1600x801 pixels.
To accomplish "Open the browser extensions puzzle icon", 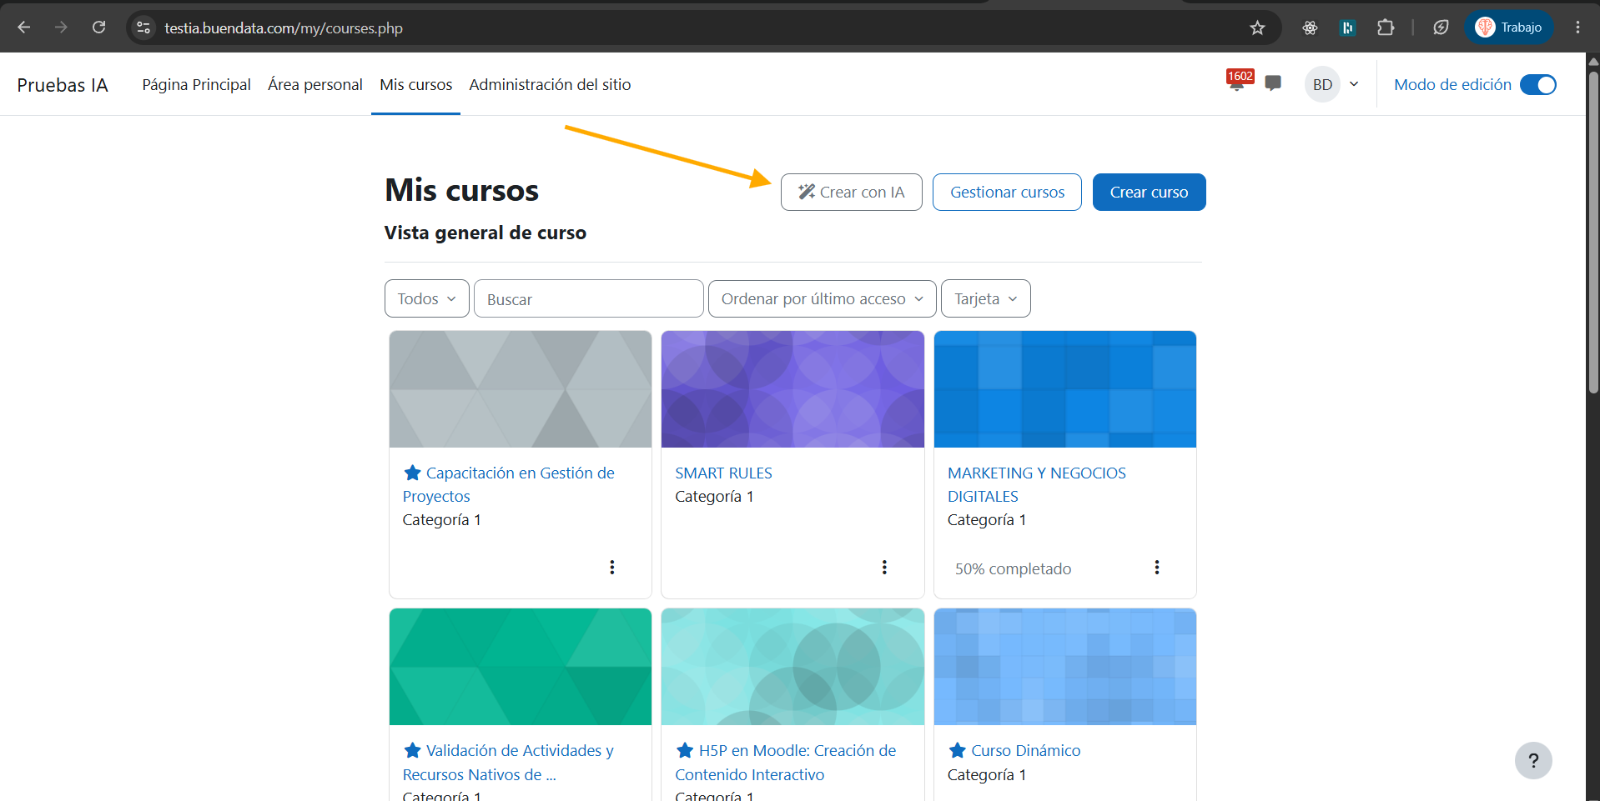I will pyautogui.click(x=1386, y=28).
